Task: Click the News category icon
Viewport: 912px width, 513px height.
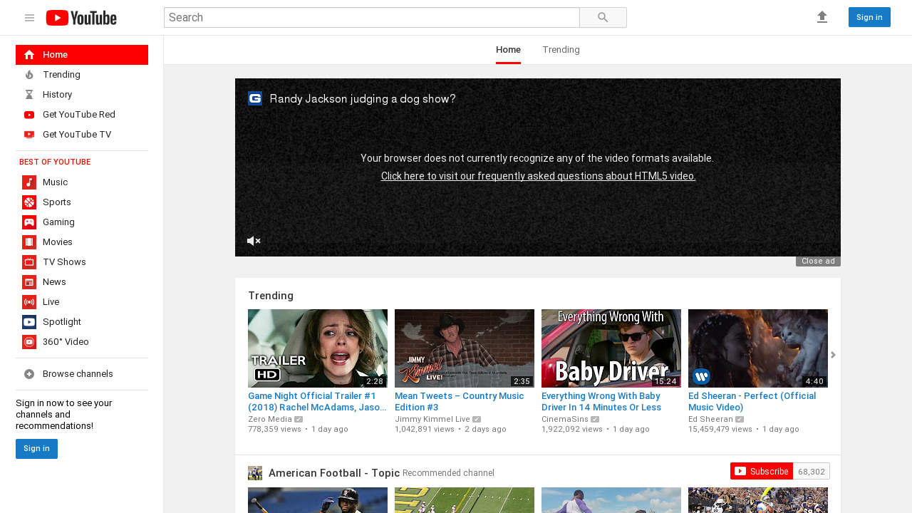Action: pyautogui.click(x=29, y=282)
